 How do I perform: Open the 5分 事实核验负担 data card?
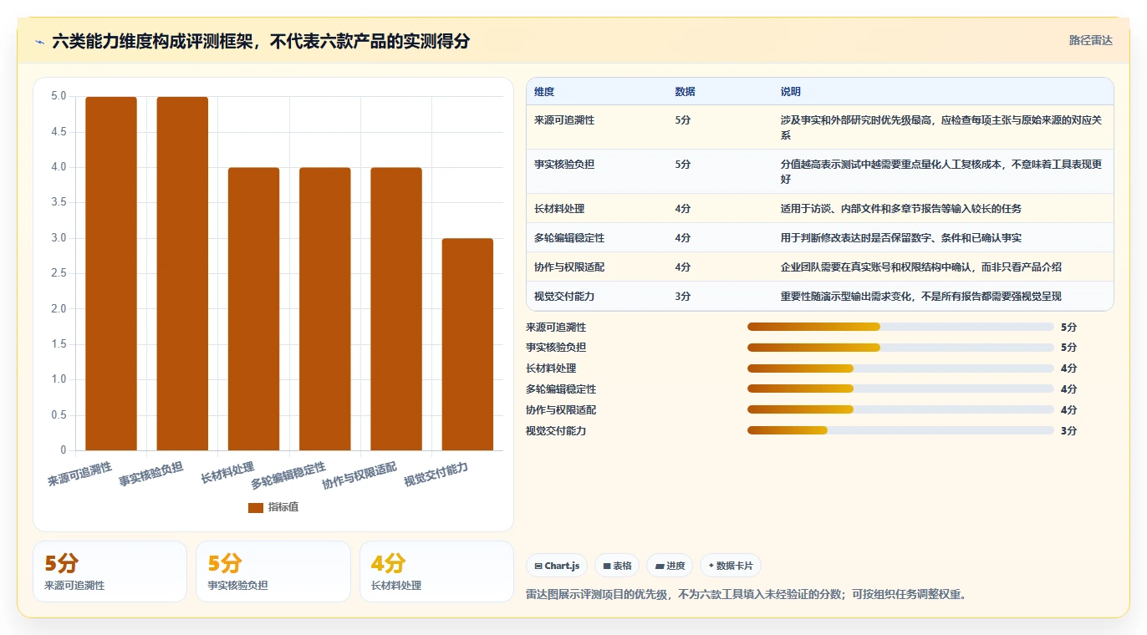tap(273, 571)
